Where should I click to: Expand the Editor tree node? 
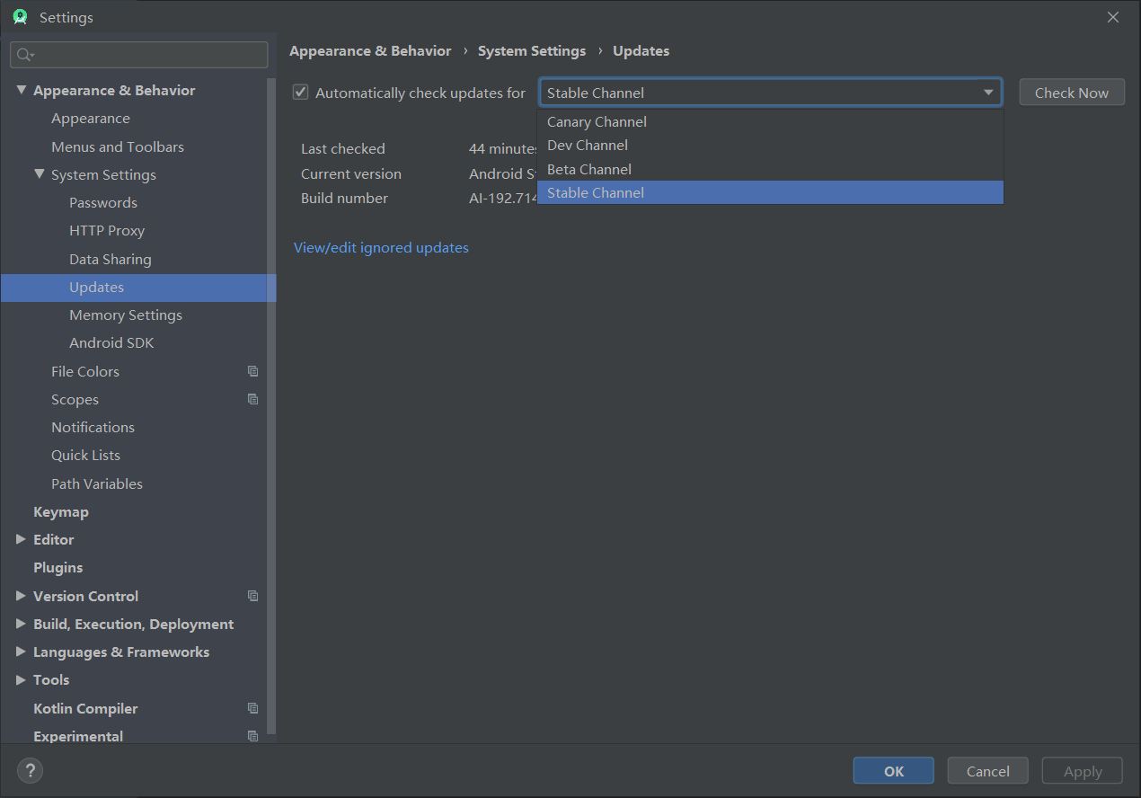click(x=22, y=539)
